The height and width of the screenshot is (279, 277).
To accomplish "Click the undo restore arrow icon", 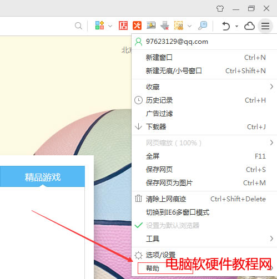I will coord(226,26).
